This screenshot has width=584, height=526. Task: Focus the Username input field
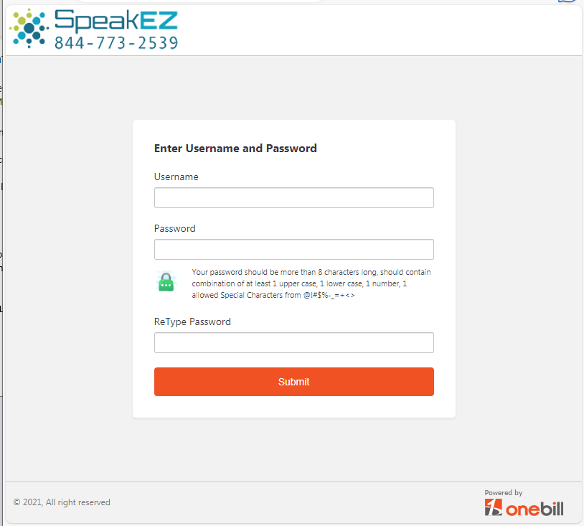[294, 198]
